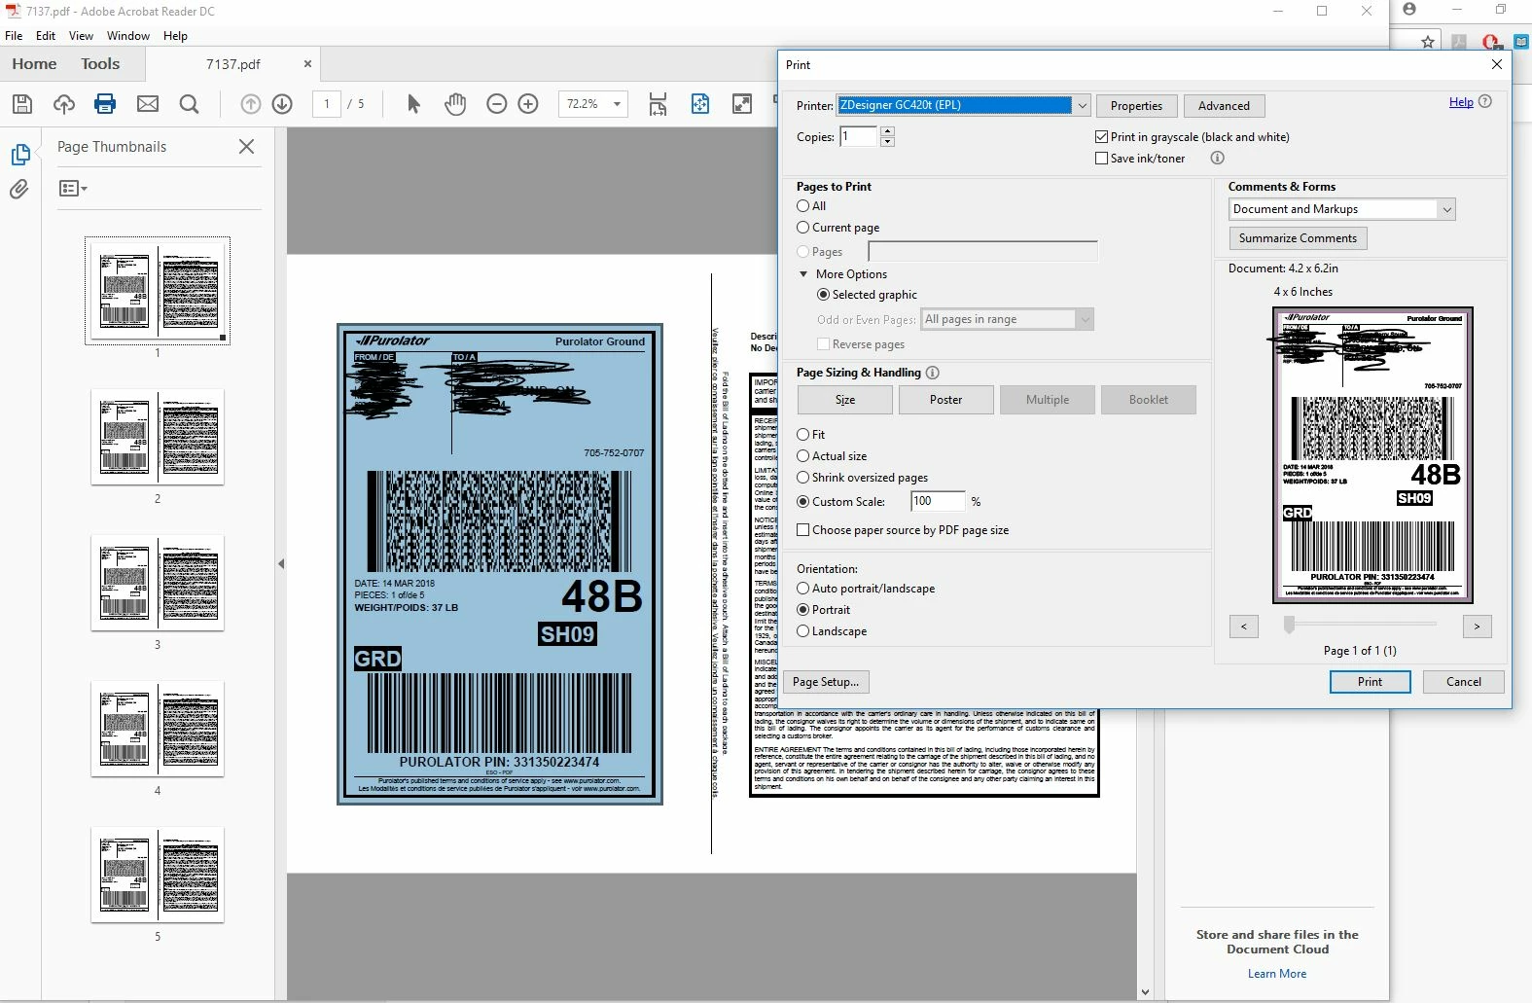1532x1003 pixels.
Task: Select Actual size radio button
Action: pos(803,456)
